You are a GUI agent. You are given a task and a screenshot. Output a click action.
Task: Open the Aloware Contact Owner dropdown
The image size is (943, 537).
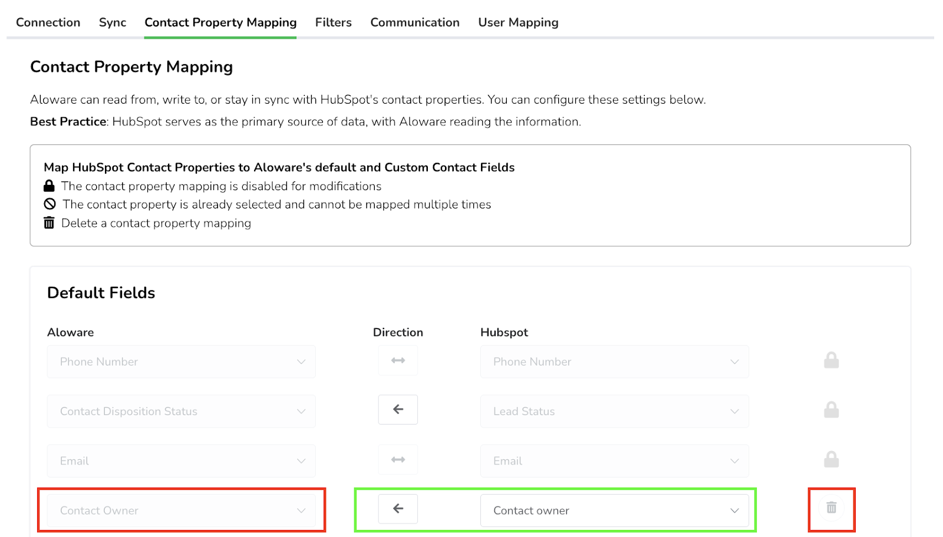point(182,511)
